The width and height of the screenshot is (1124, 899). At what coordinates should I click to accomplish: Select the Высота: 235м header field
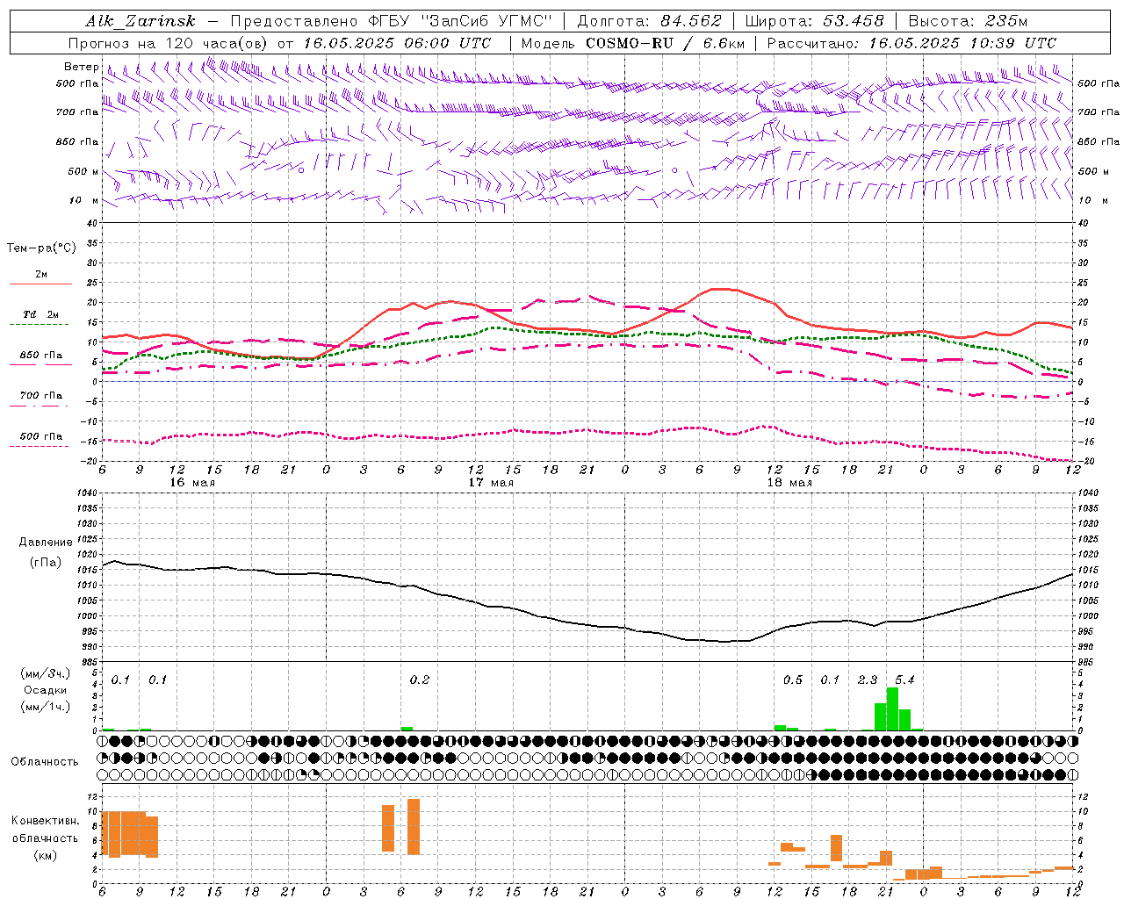pos(968,21)
